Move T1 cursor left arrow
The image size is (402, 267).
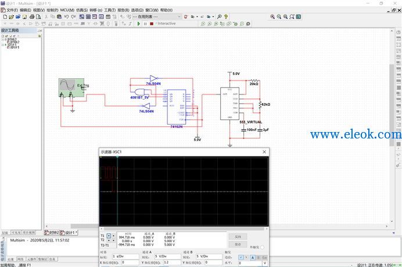pyautogui.click(x=109, y=236)
